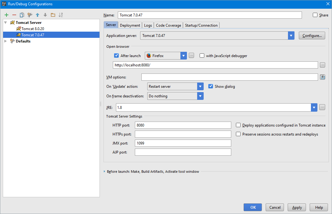This screenshot has height=214, width=332.
Task: Click the VM options field
Action: click(229, 77)
